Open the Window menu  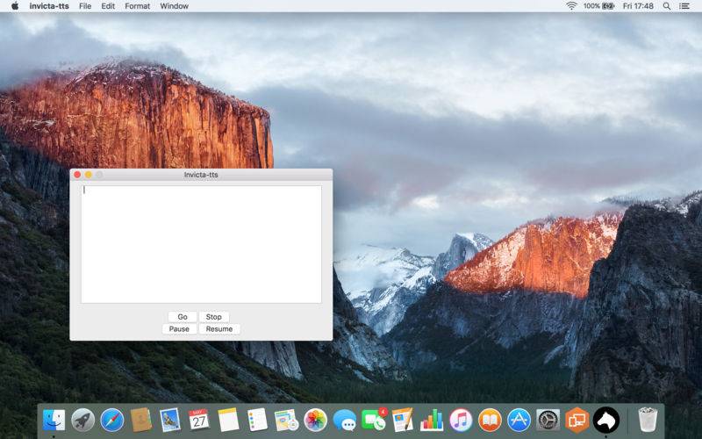tap(174, 6)
